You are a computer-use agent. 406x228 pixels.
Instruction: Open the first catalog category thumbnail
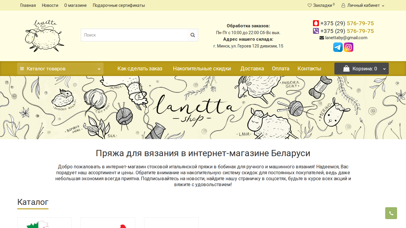(44, 223)
